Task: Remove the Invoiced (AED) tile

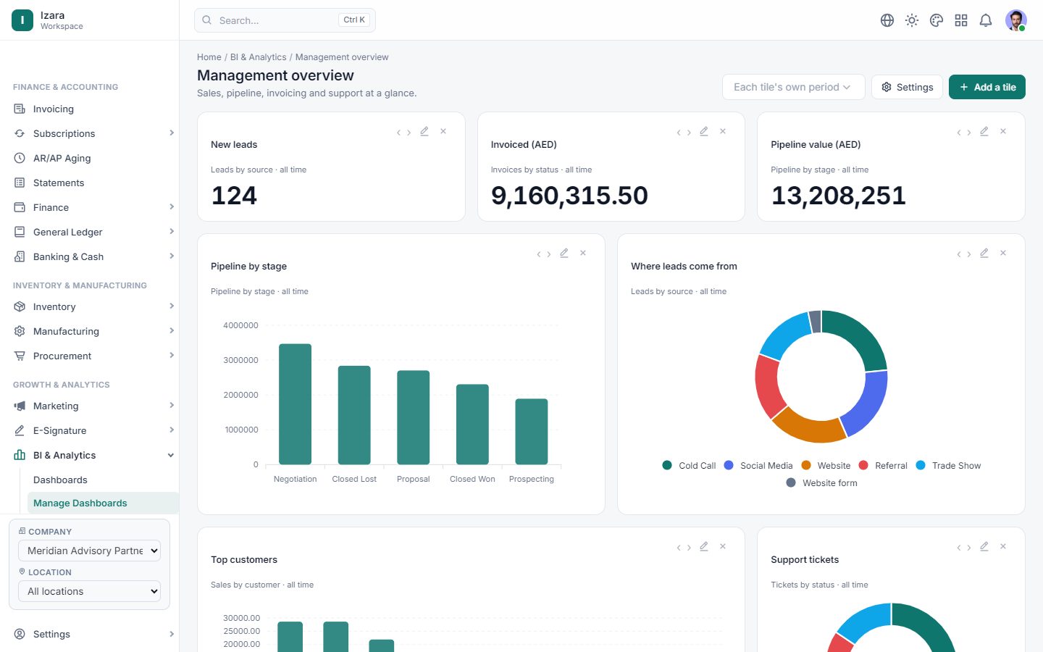Action: click(723, 131)
